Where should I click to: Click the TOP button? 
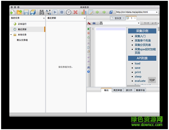point(152,80)
